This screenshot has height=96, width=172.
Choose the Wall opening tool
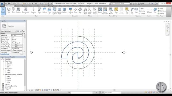coord(141,9)
